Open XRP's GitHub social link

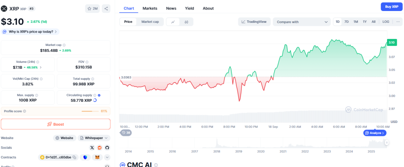click(107, 147)
